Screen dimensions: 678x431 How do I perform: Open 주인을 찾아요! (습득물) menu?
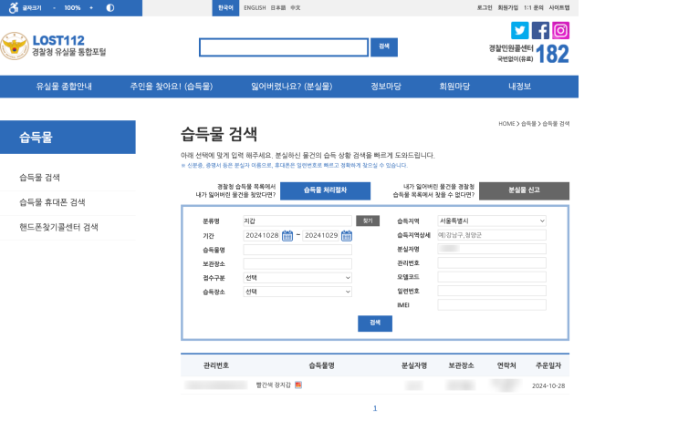172,87
